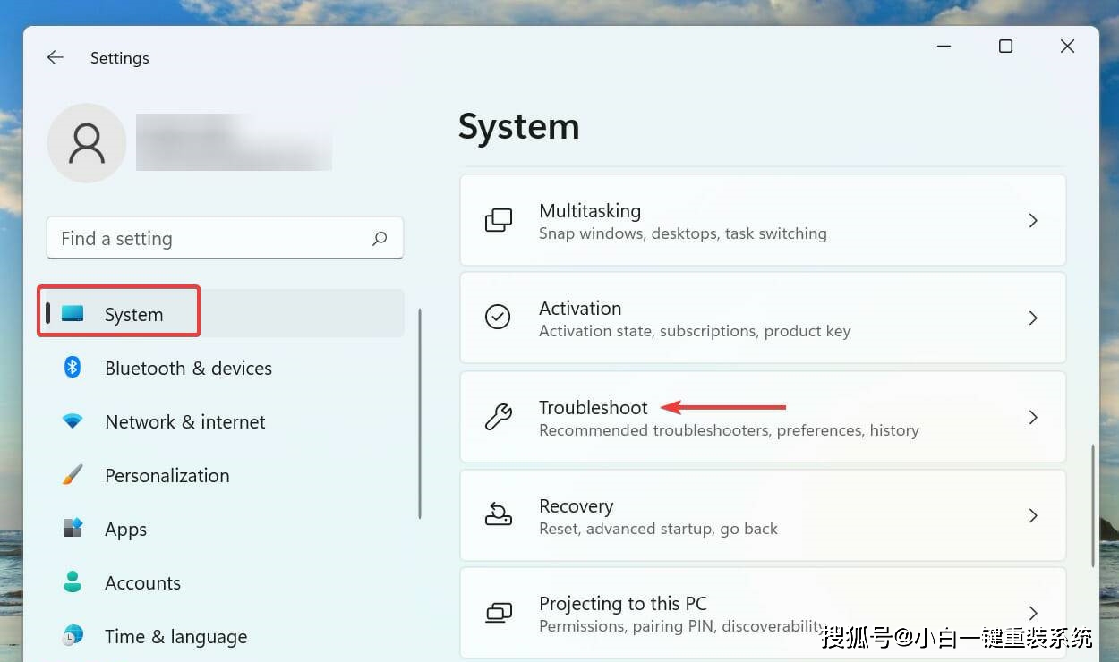Click the sidebar vertical scrollbar
This screenshot has width=1119, height=662.
420,413
